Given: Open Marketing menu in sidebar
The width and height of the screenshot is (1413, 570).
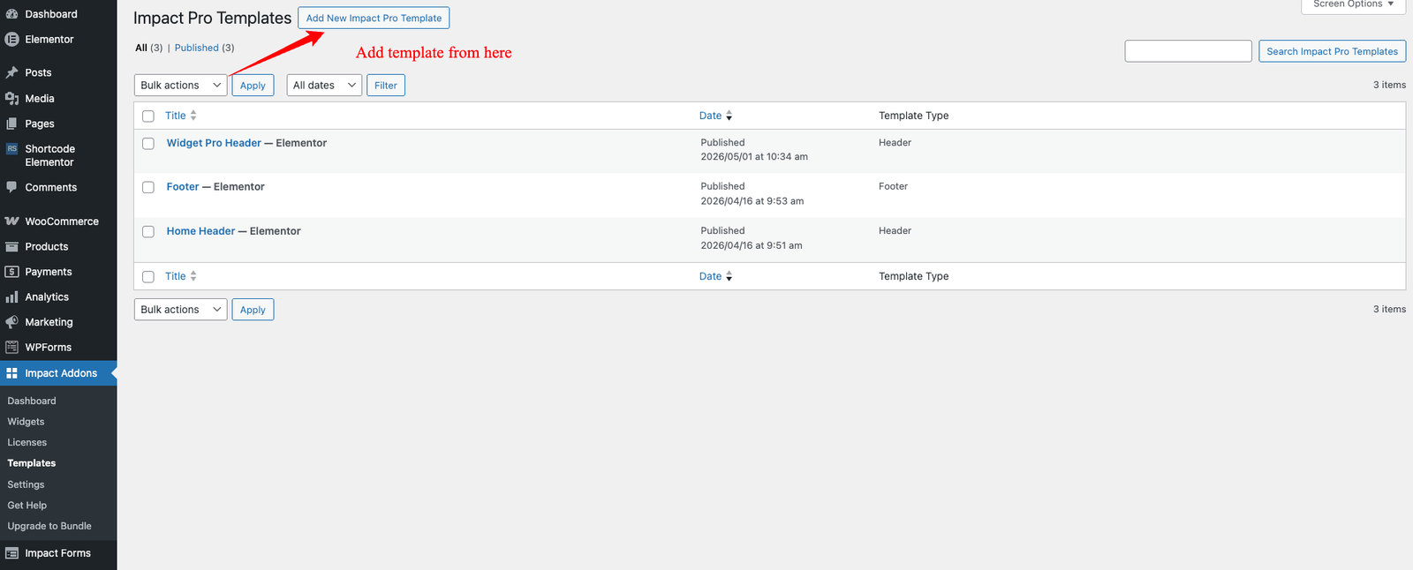Looking at the screenshot, I should tap(49, 322).
